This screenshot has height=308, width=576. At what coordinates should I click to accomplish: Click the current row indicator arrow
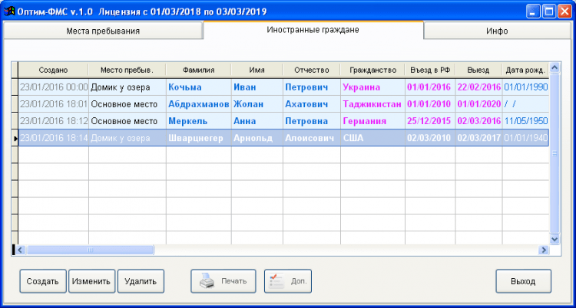(x=15, y=138)
